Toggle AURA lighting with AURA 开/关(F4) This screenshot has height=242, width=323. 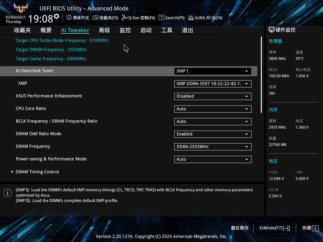[x=205, y=18]
